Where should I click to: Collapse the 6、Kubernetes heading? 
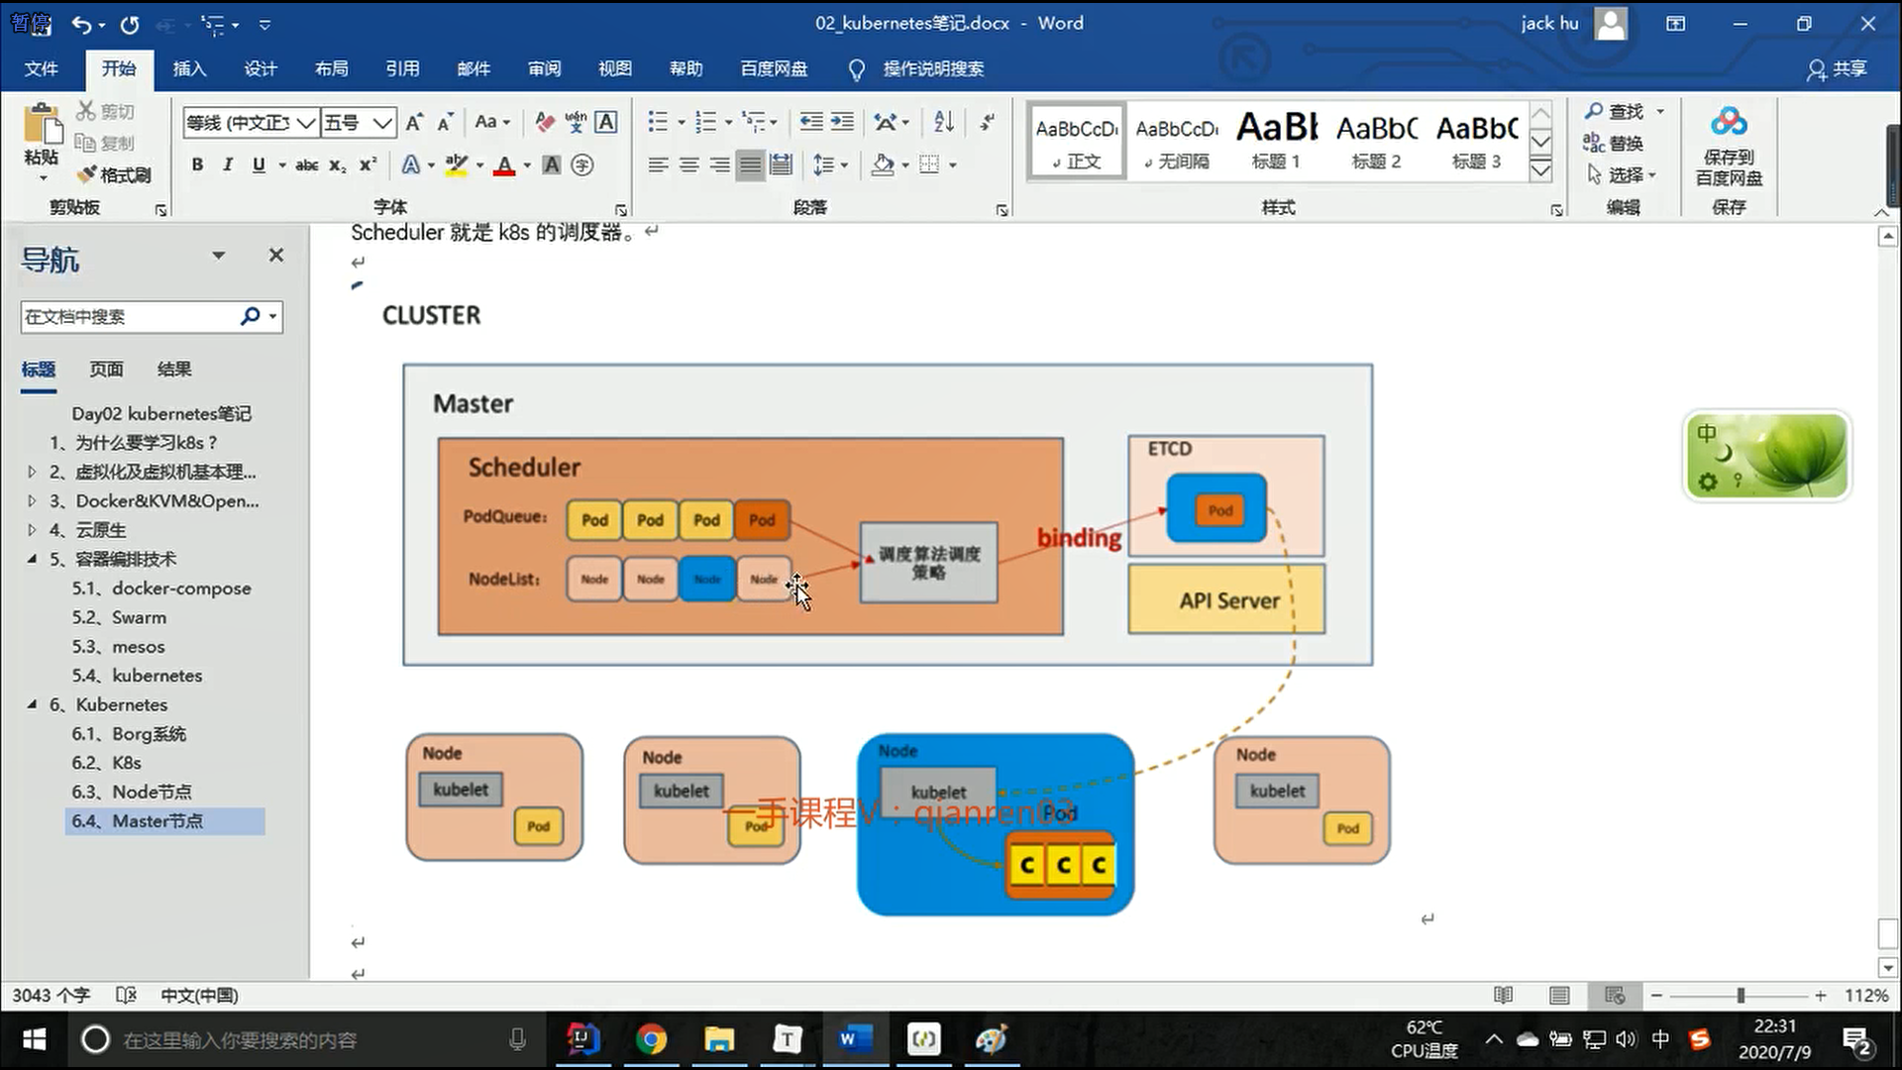[32, 704]
